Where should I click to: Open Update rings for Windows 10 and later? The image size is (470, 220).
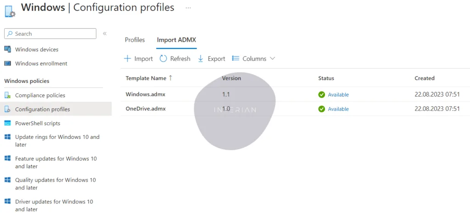57,141
